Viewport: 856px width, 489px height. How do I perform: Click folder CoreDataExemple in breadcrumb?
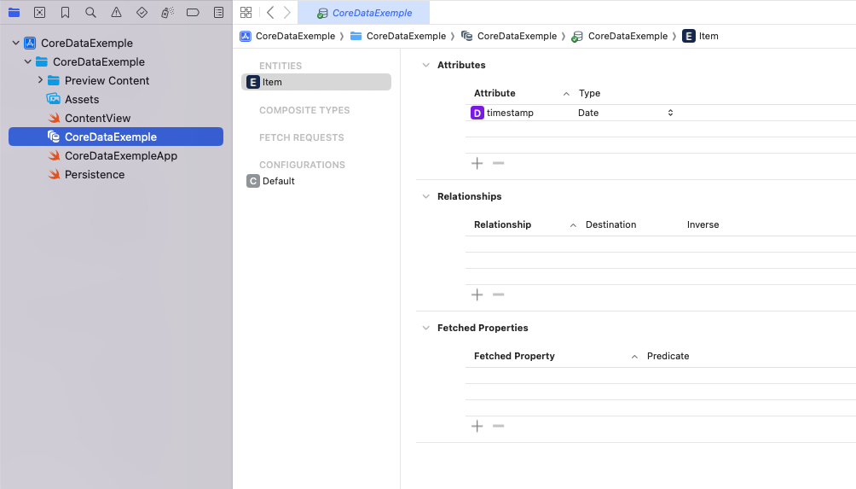pyautogui.click(x=398, y=36)
